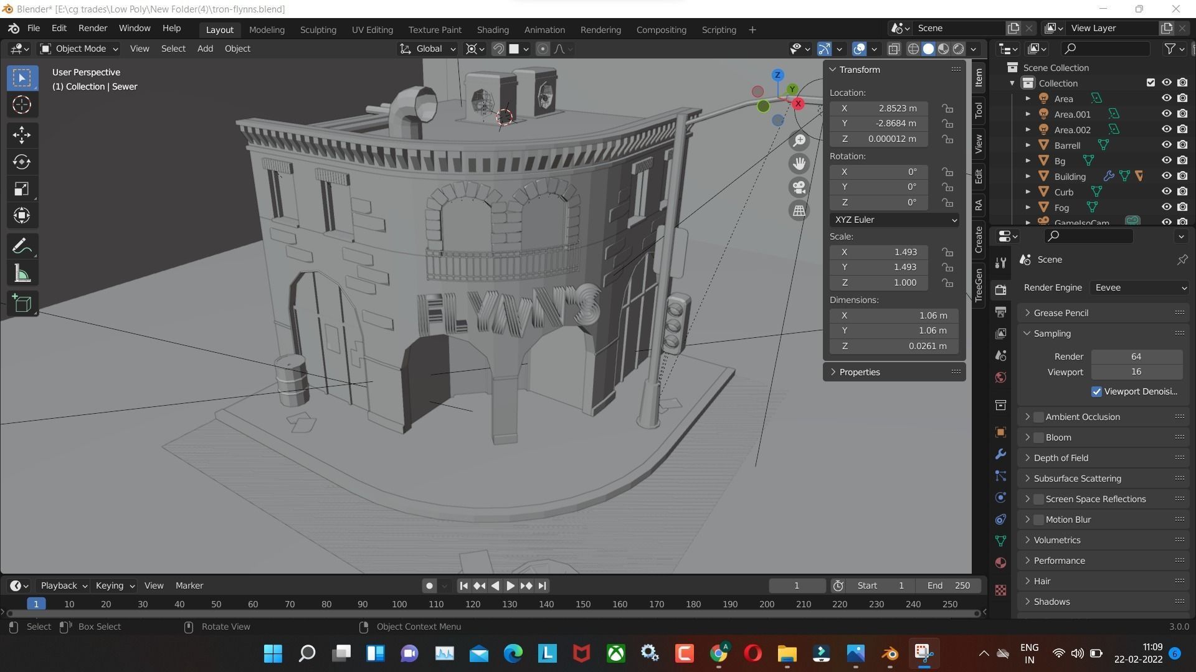Enable Ambient Occlusion checkbox
The height and width of the screenshot is (672, 1196).
pos(1038,417)
